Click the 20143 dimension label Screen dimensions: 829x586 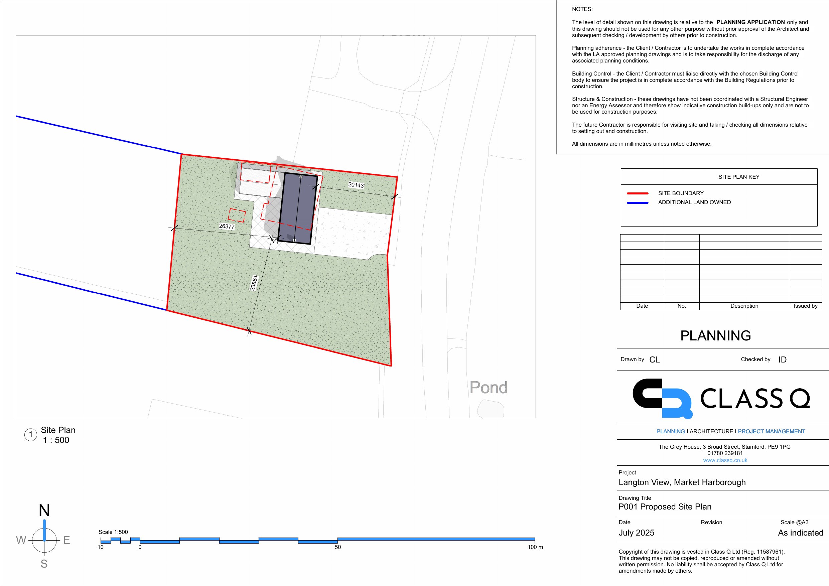[356, 185]
